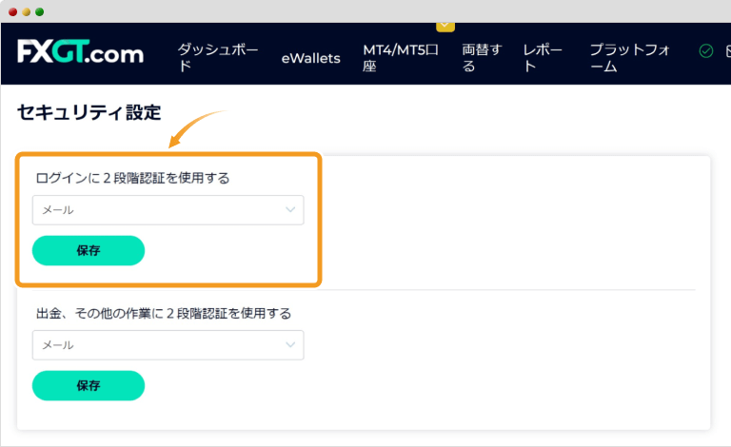
Task: Open the login 2-step authentication dropdown
Action: click(x=168, y=210)
